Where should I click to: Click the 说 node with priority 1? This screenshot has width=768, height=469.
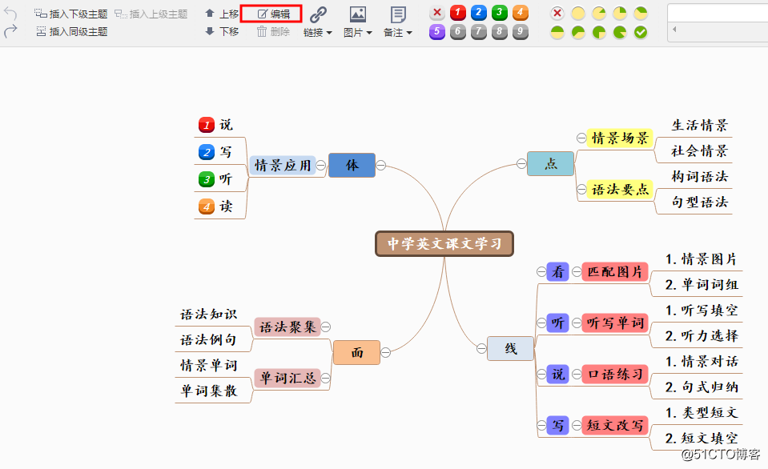216,126
